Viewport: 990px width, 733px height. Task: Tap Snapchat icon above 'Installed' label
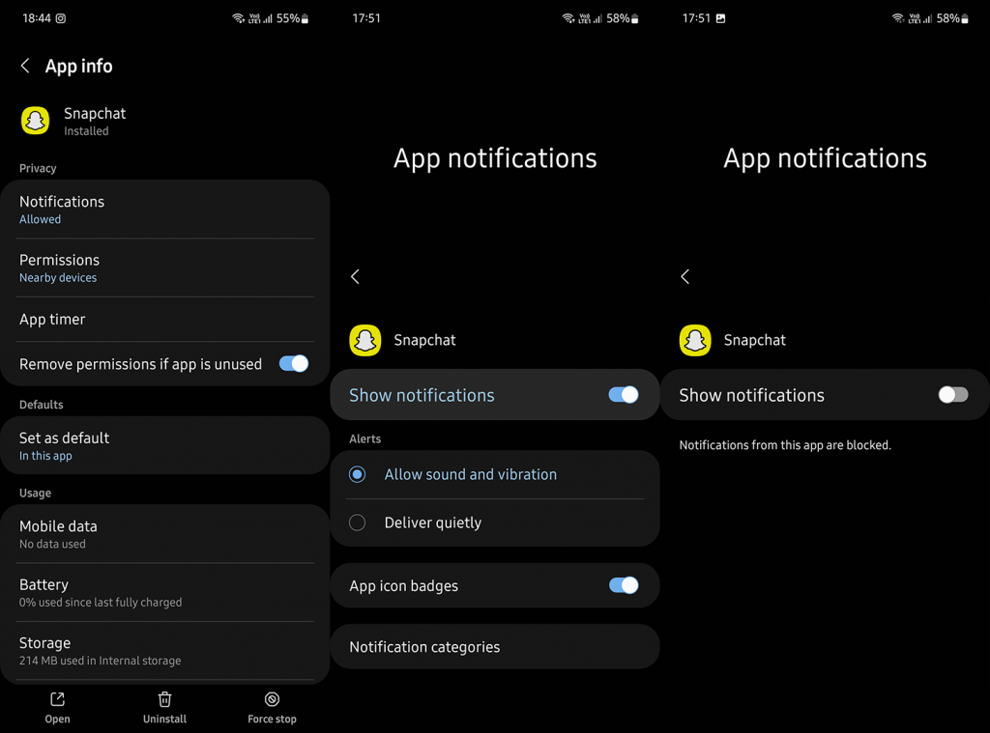click(x=36, y=121)
